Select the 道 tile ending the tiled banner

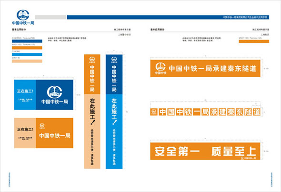[x=257, y=112]
